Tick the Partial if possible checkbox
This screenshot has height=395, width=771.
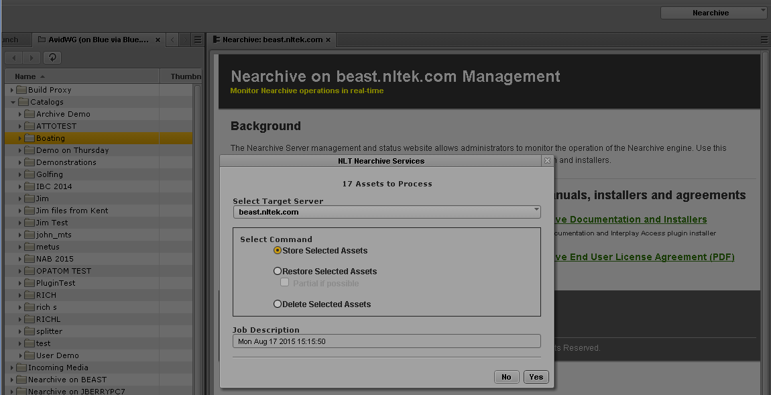[x=284, y=282]
